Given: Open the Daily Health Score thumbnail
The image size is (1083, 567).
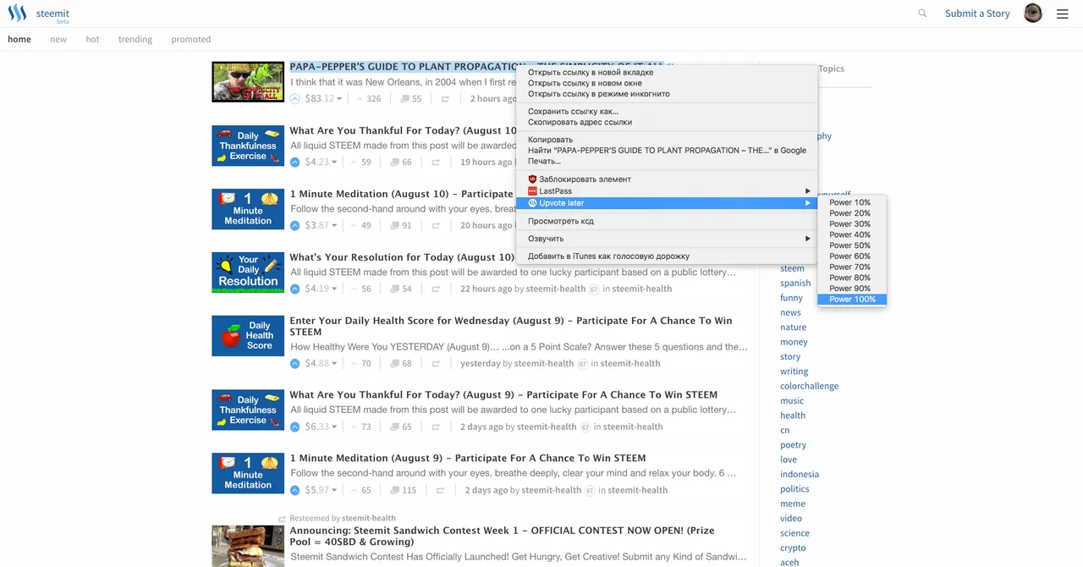Looking at the screenshot, I should click(x=248, y=336).
